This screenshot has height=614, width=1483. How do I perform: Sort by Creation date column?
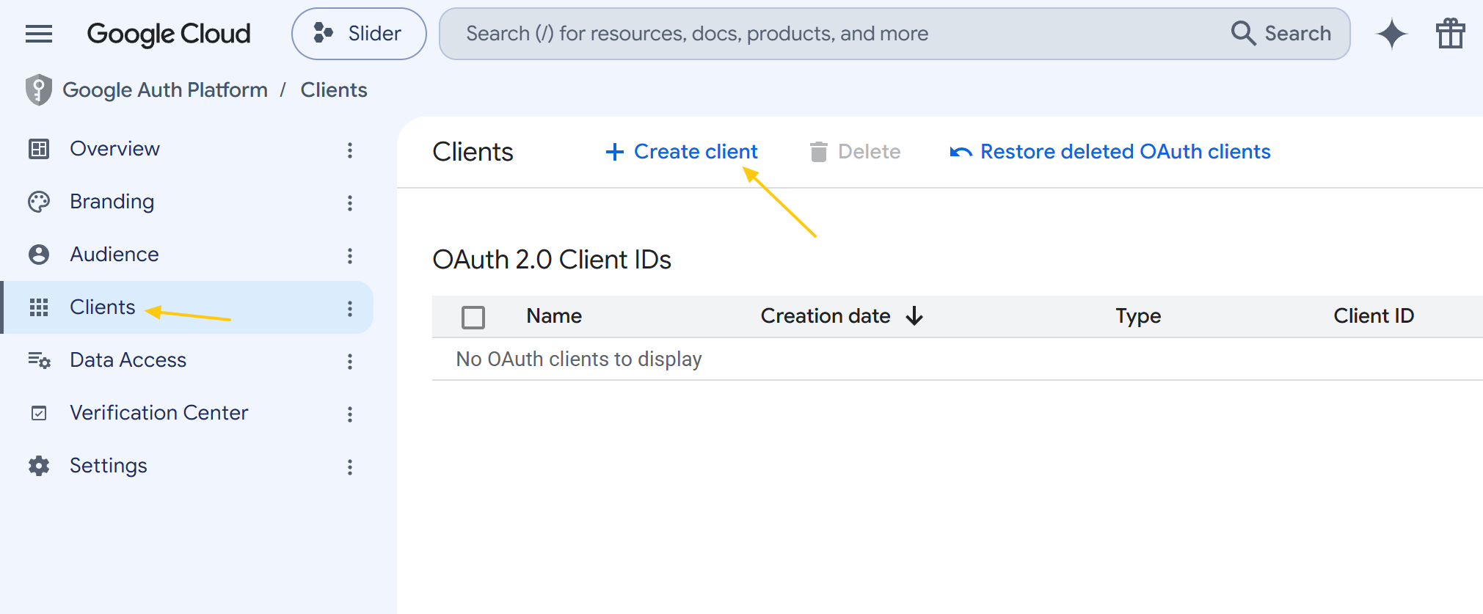[x=826, y=316]
